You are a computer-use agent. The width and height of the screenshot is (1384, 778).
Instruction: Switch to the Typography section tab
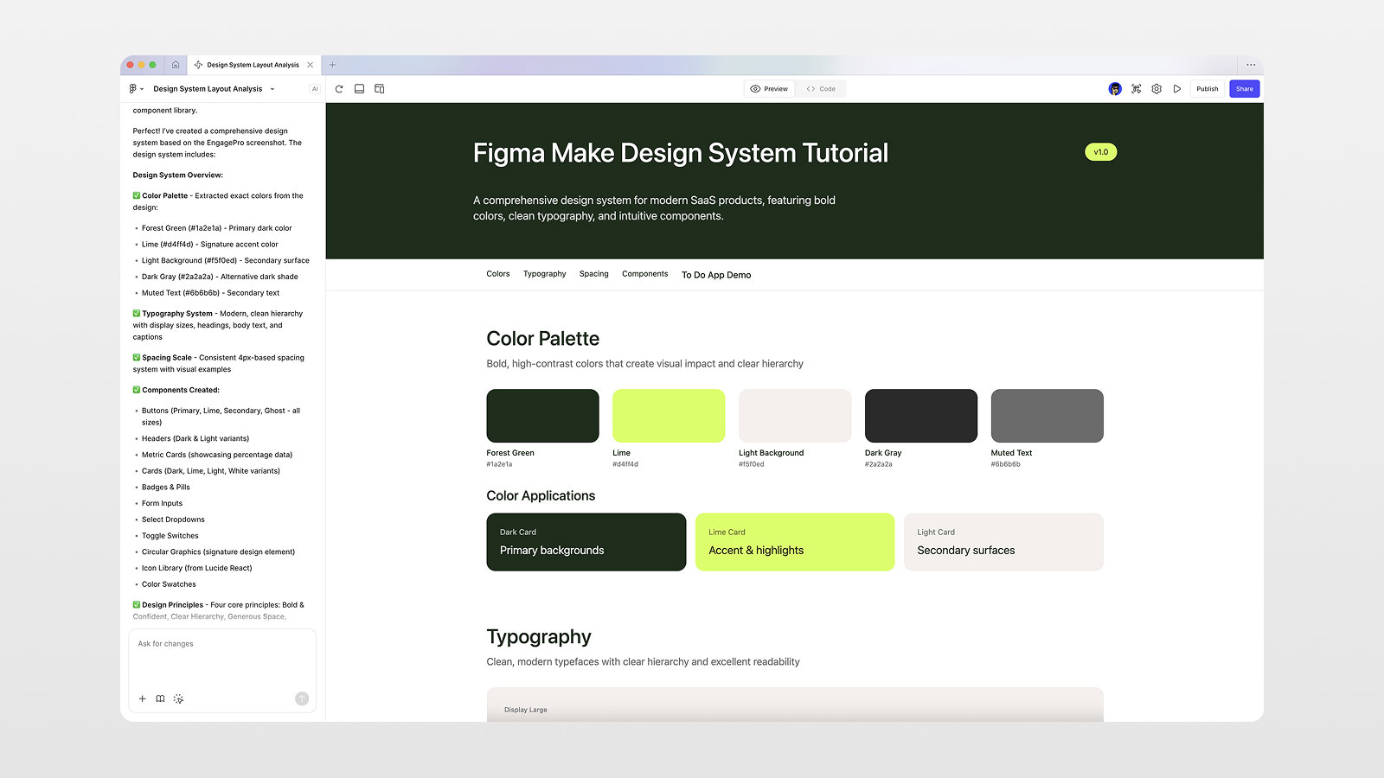click(x=544, y=274)
